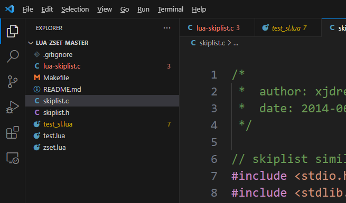Click skiplist.c in the breadcrumb bar

click(x=212, y=43)
